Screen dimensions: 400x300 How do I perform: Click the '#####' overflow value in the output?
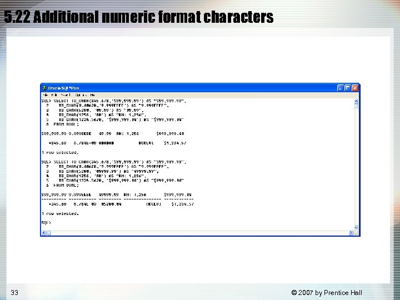(x=106, y=143)
